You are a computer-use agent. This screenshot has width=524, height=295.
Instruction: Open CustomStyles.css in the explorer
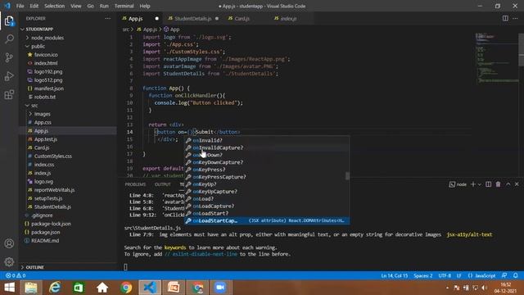coord(52,157)
